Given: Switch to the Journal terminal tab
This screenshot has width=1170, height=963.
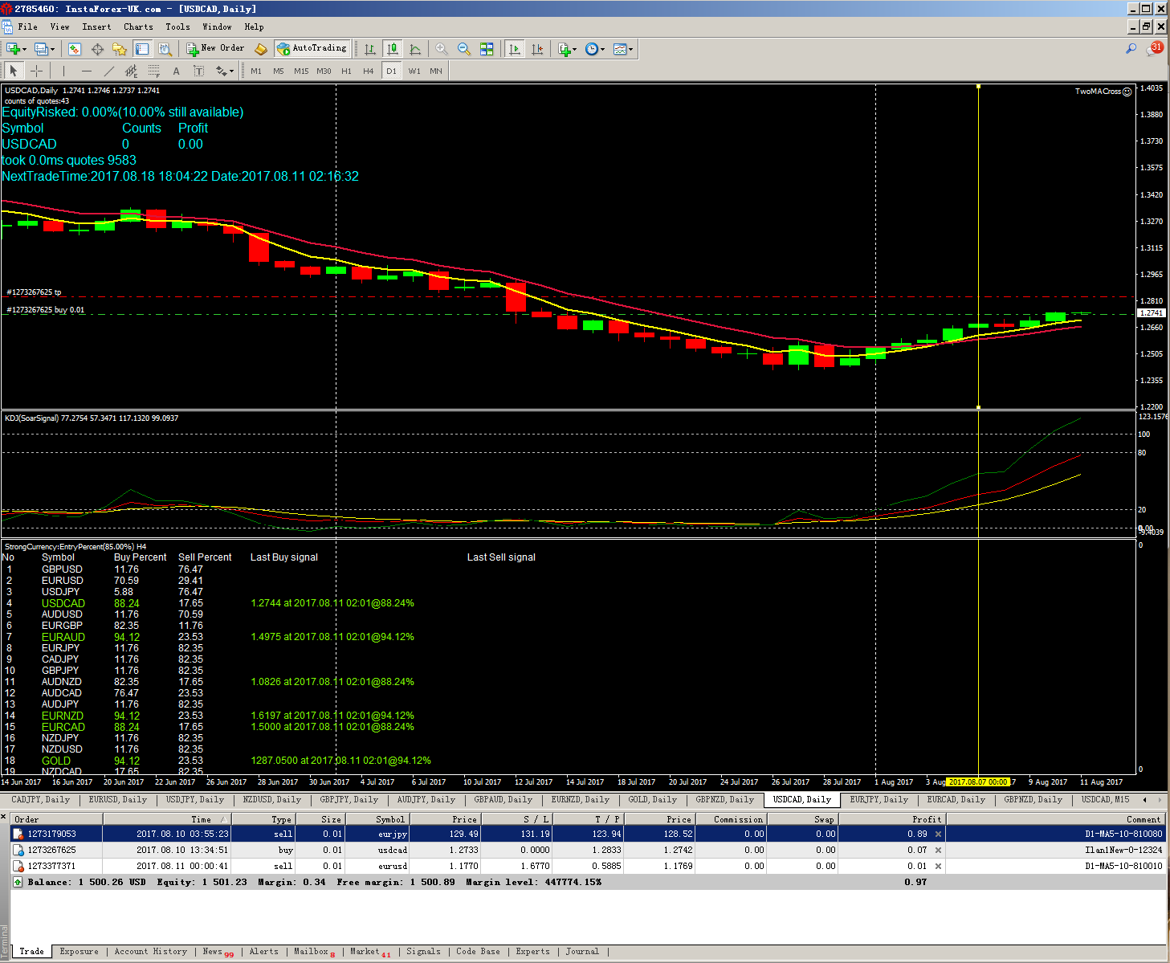Looking at the screenshot, I should click(582, 952).
